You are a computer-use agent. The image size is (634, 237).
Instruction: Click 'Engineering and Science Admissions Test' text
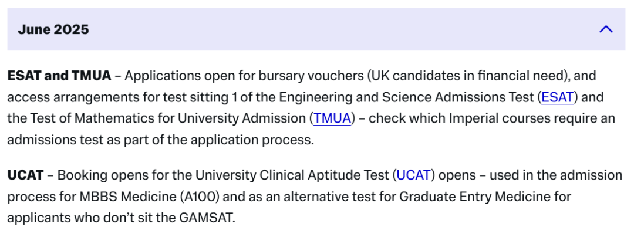pos(407,97)
